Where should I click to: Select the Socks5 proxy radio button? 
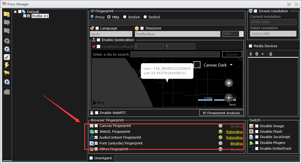pyautogui.click(x=145, y=17)
